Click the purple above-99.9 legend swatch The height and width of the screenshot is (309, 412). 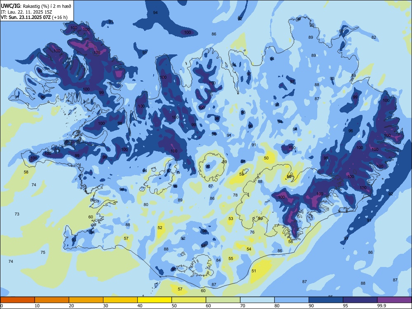[394, 300]
